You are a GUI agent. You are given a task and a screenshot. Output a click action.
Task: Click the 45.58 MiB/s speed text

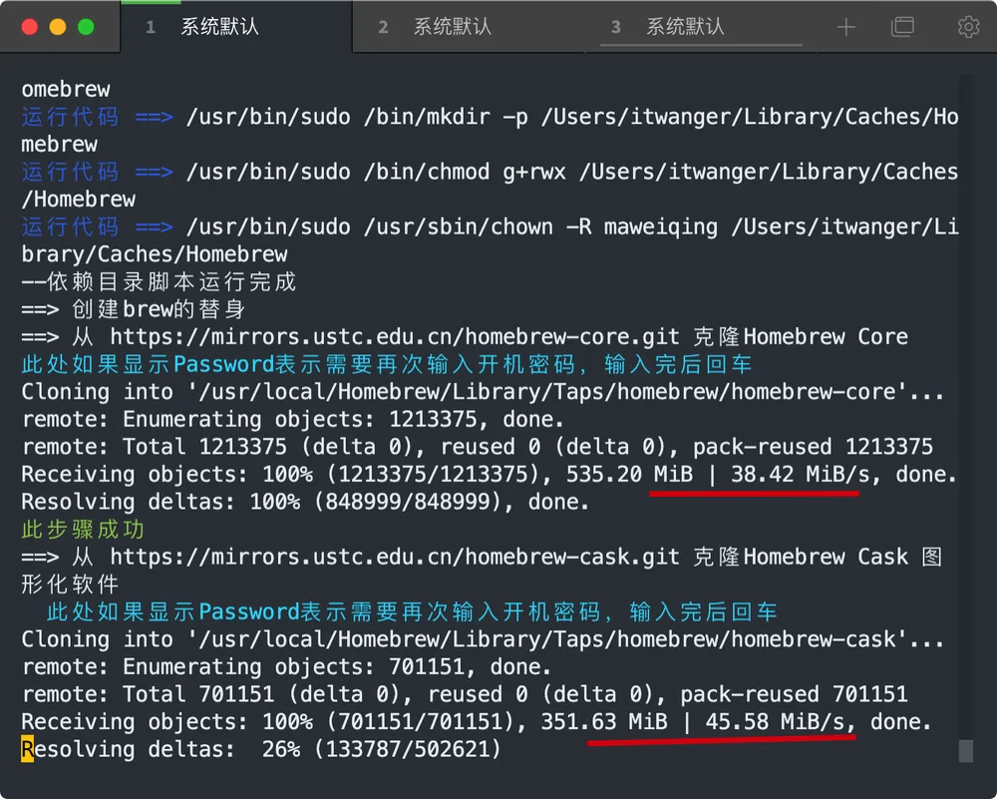coord(775,721)
